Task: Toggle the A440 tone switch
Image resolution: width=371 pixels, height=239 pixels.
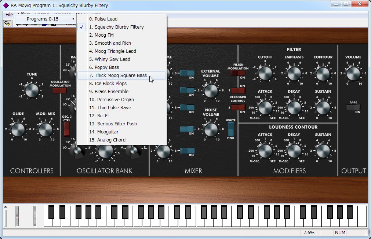Action: click(353, 107)
